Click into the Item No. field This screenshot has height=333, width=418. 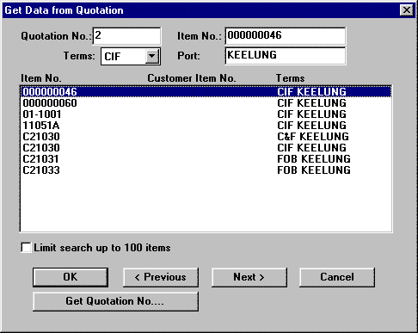point(286,36)
